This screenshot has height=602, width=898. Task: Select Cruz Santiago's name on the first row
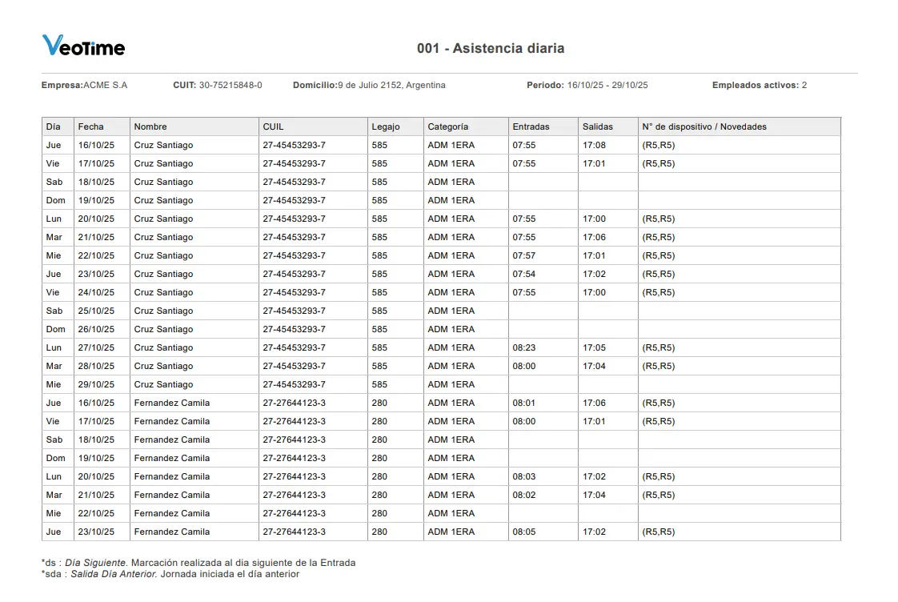click(x=163, y=145)
